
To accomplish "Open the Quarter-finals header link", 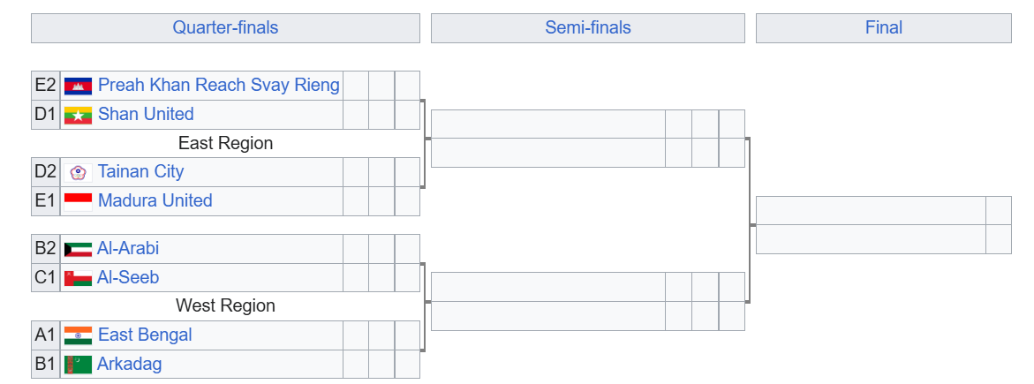I will pos(225,27).
